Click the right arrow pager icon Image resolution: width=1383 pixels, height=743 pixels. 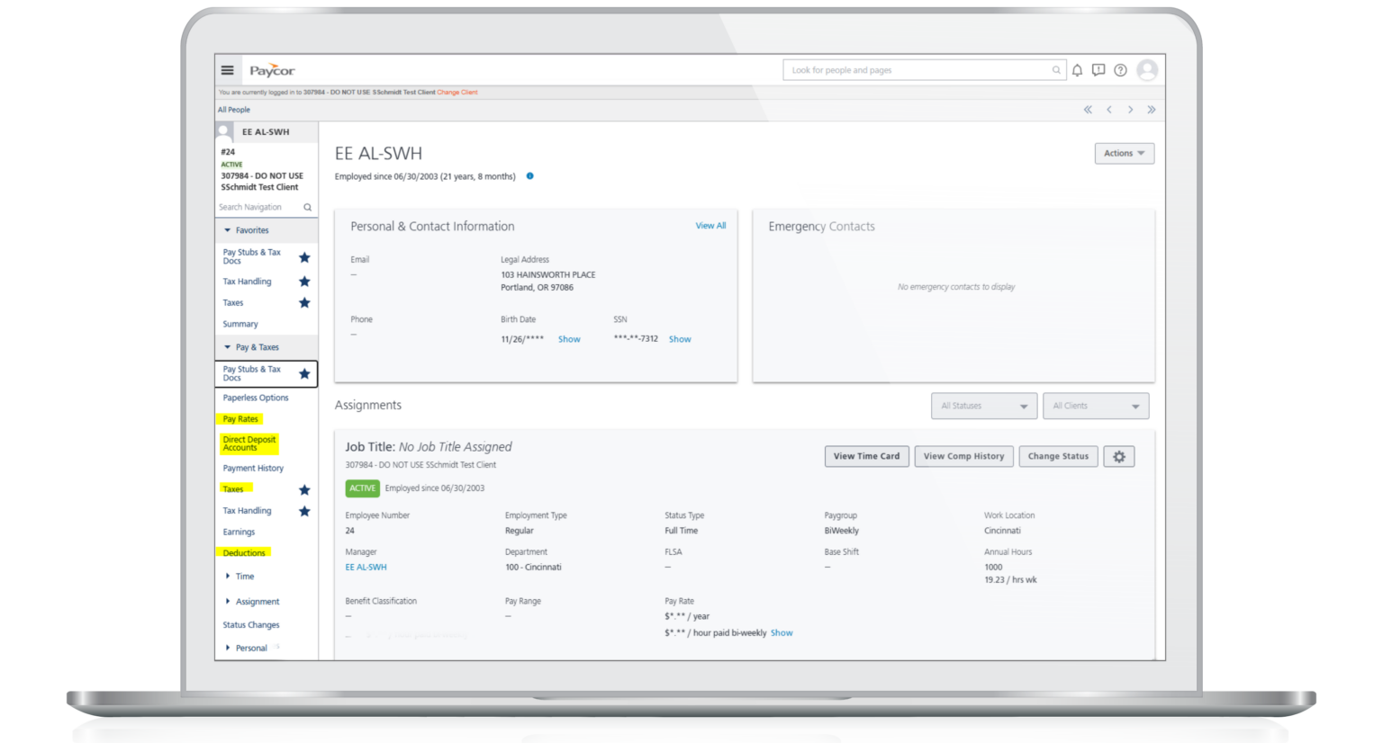[1130, 109]
